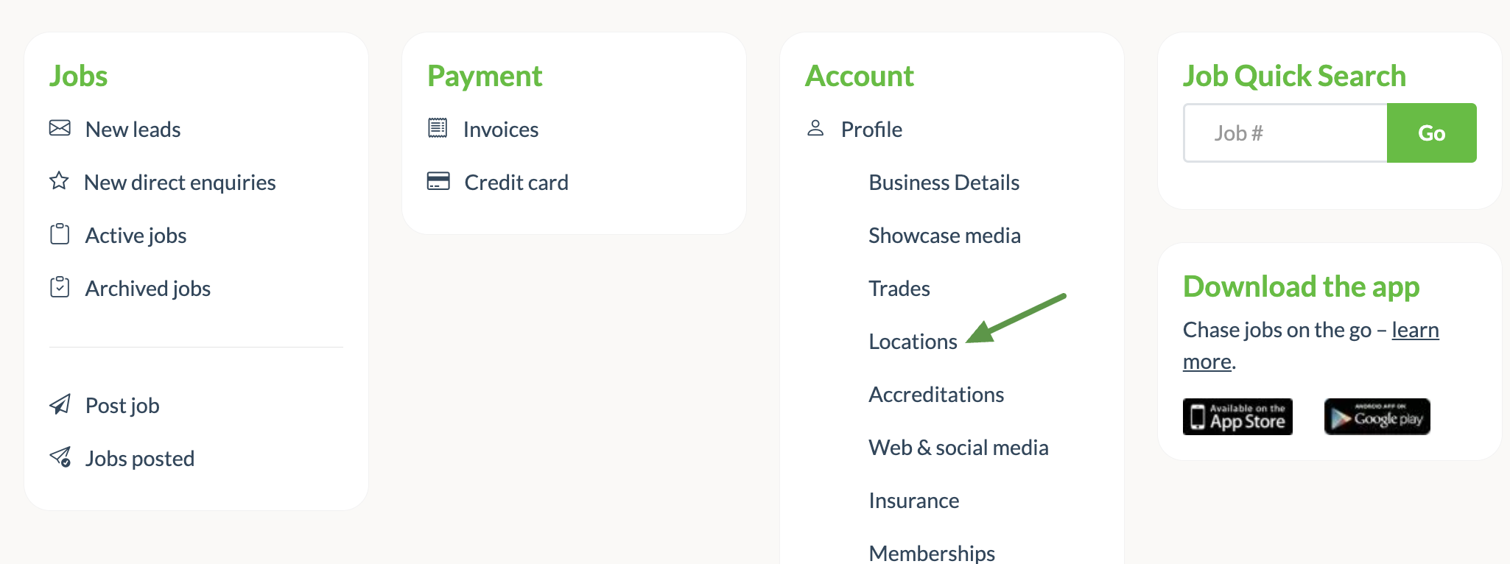Click the Post job paper plane icon
The height and width of the screenshot is (564, 1510).
click(60, 404)
